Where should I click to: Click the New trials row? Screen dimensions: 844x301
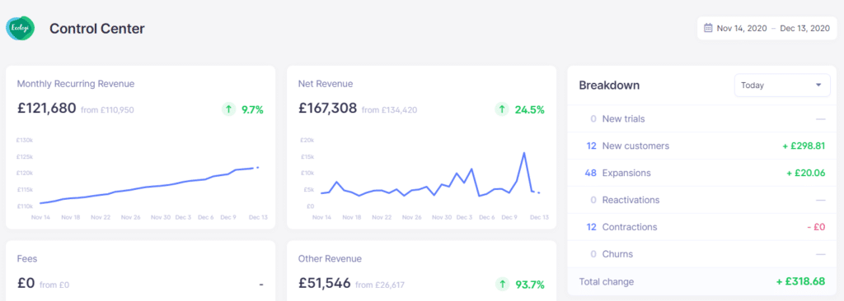(702, 118)
